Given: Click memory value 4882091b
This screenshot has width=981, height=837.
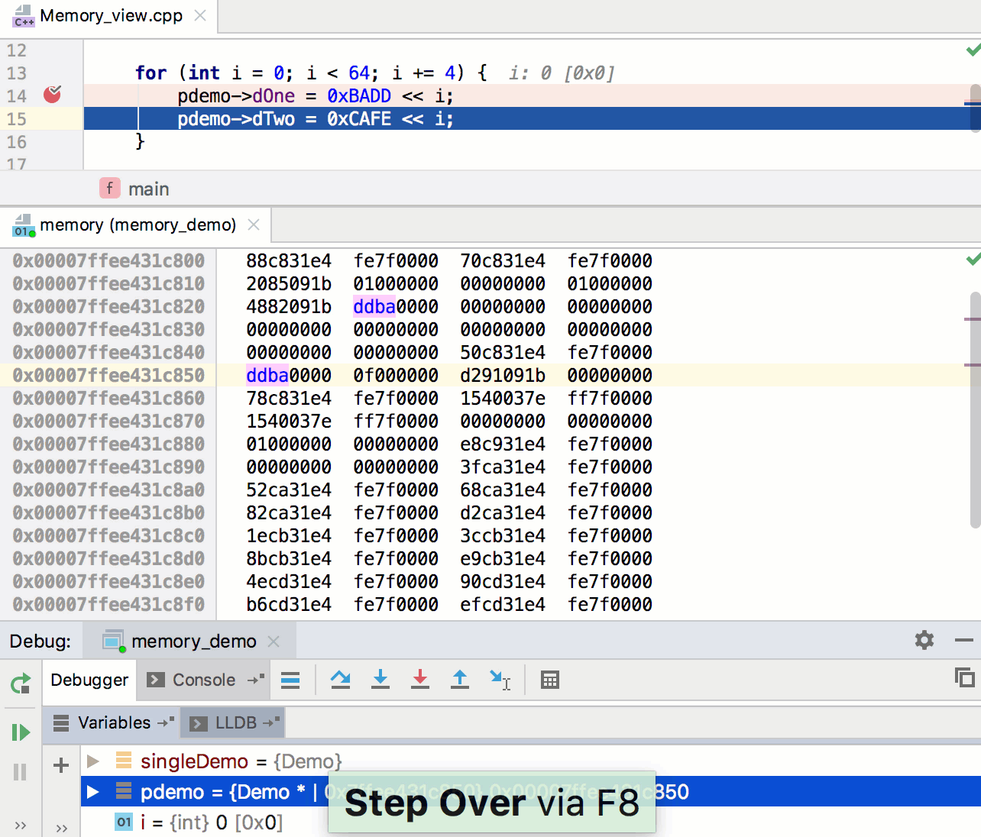Looking at the screenshot, I should tap(289, 306).
